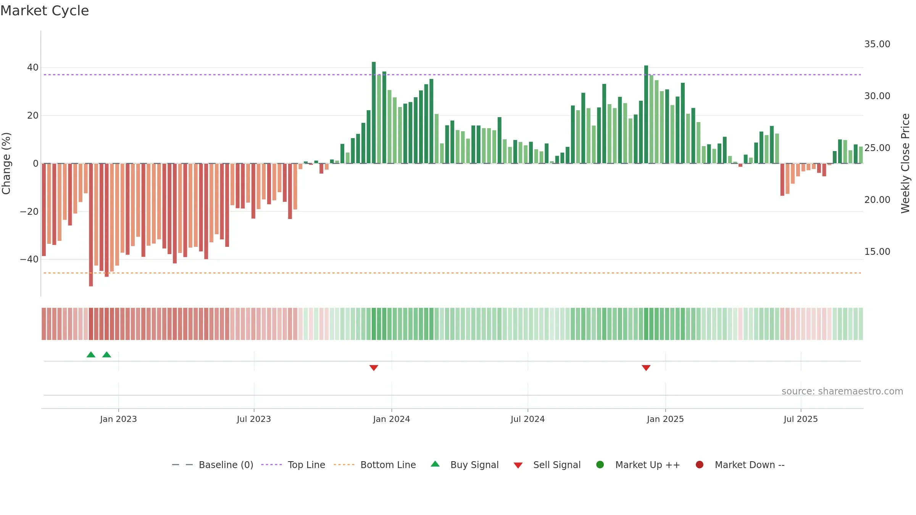Toggle the Market Up ++ legend entry
The height and width of the screenshot is (515, 916).
(x=638, y=465)
